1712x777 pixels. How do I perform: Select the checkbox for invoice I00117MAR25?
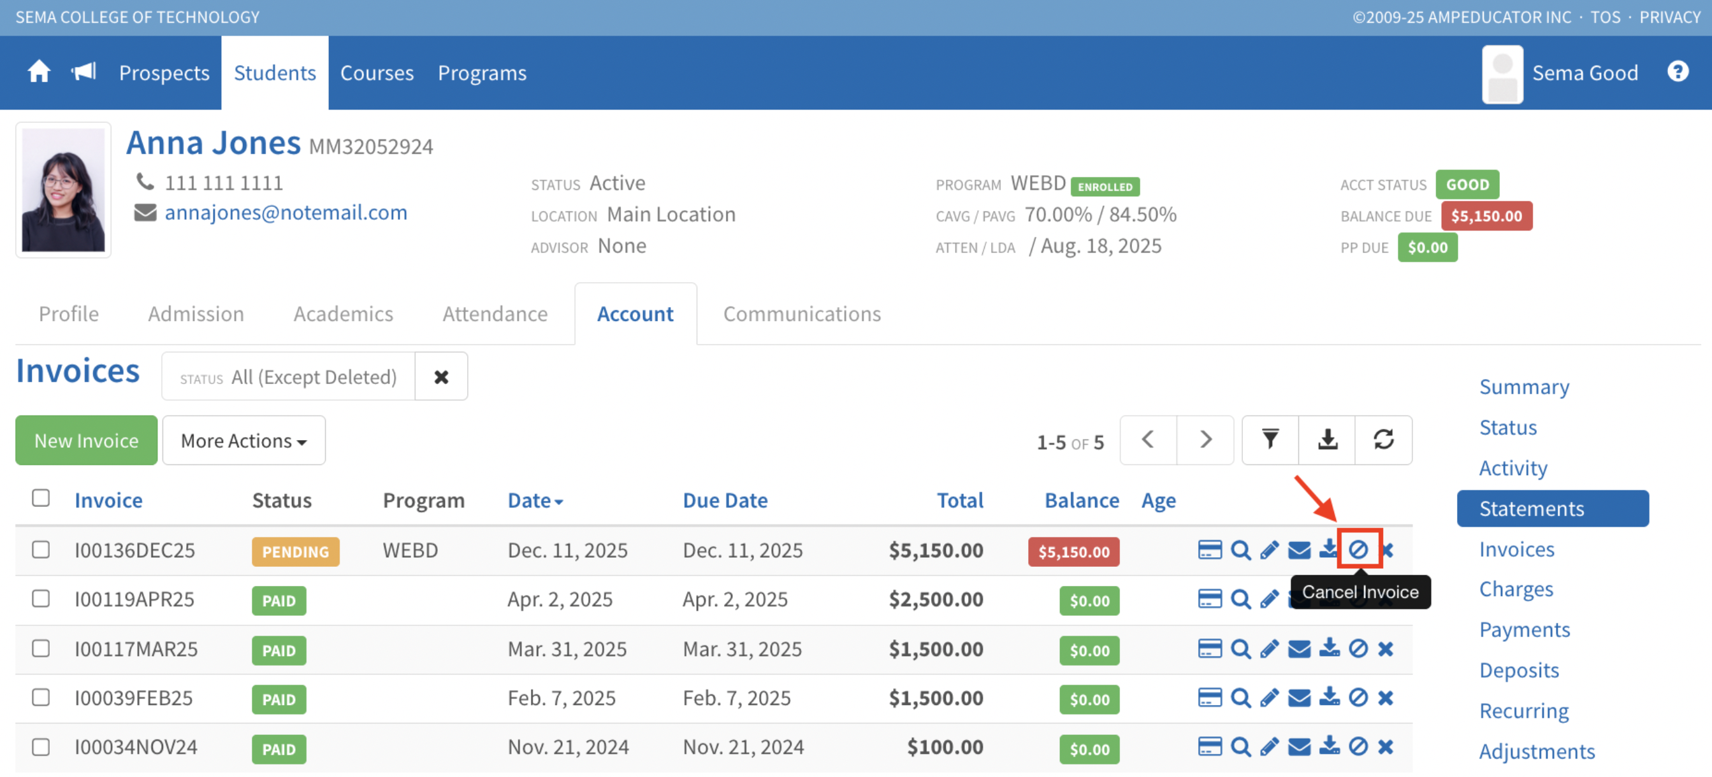pyautogui.click(x=41, y=649)
